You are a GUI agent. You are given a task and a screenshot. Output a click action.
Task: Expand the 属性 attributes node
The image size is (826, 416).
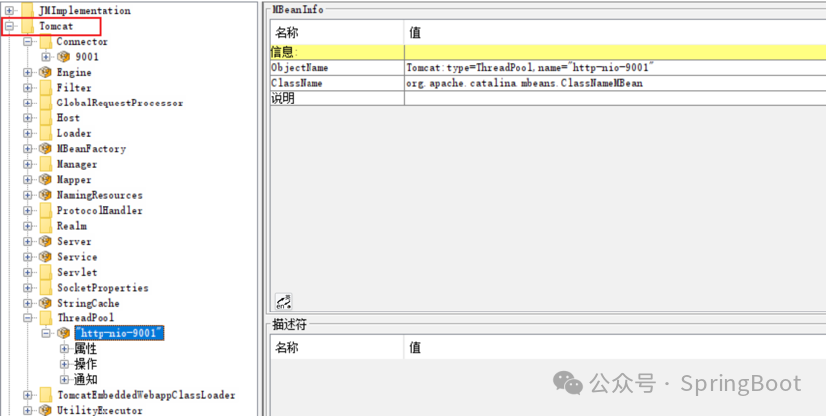pos(65,348)
